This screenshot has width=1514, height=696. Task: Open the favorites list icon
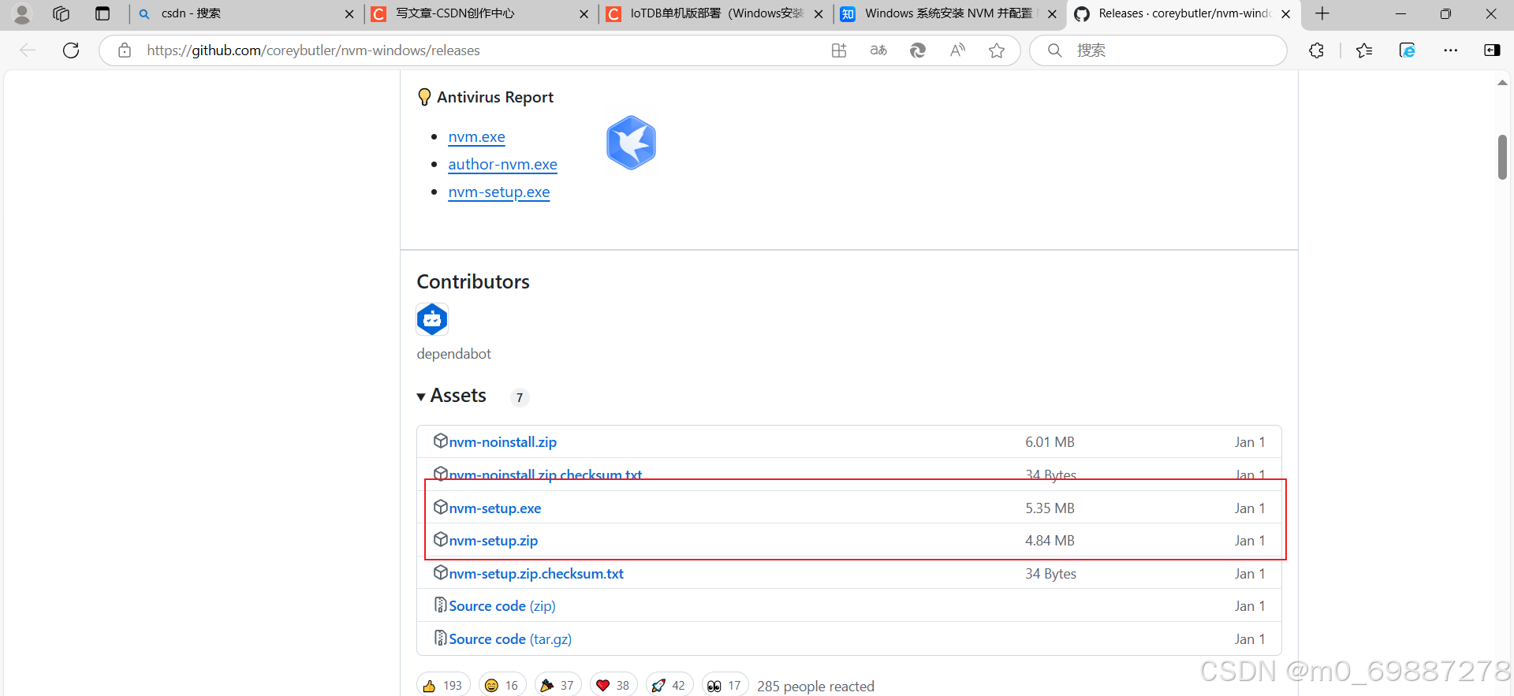(1364, 50)
